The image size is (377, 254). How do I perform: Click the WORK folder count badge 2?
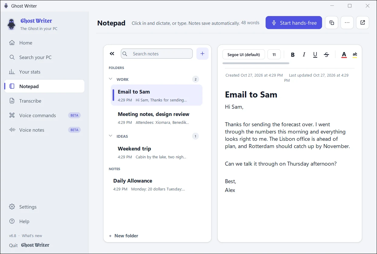pos(195,79)
